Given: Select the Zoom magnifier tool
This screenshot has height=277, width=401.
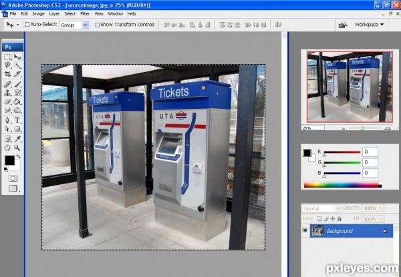Looking at the screenshot, I should click(x=17, y=148).
